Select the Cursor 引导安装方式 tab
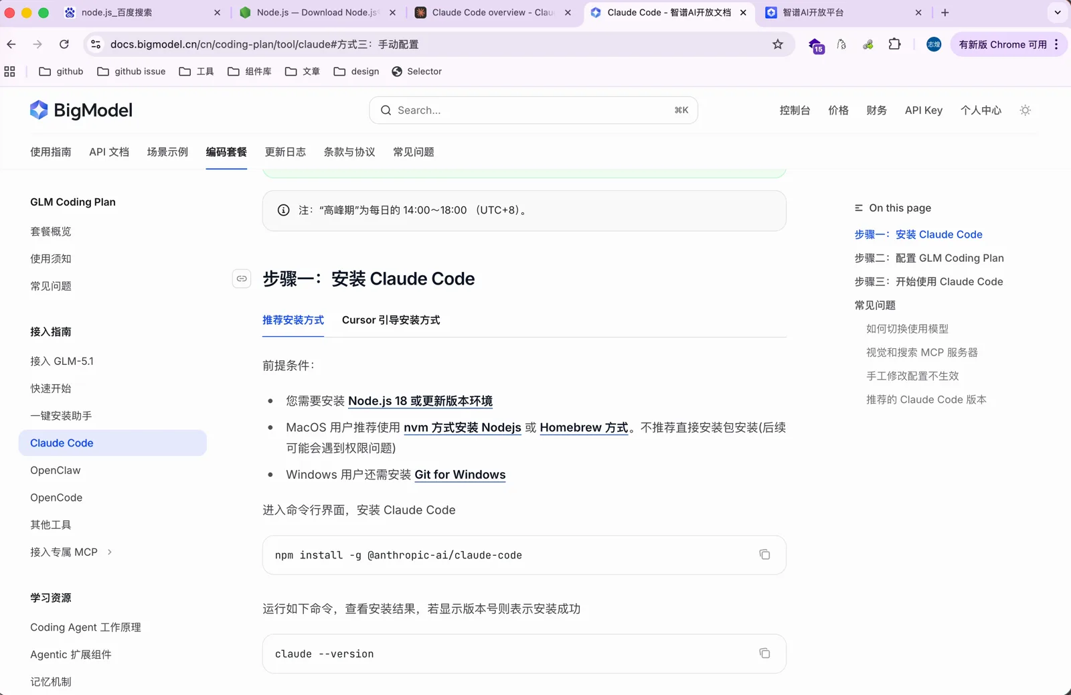Image resolution: width=1071 pixels, height=695 pixels. (x=391, y=320)
